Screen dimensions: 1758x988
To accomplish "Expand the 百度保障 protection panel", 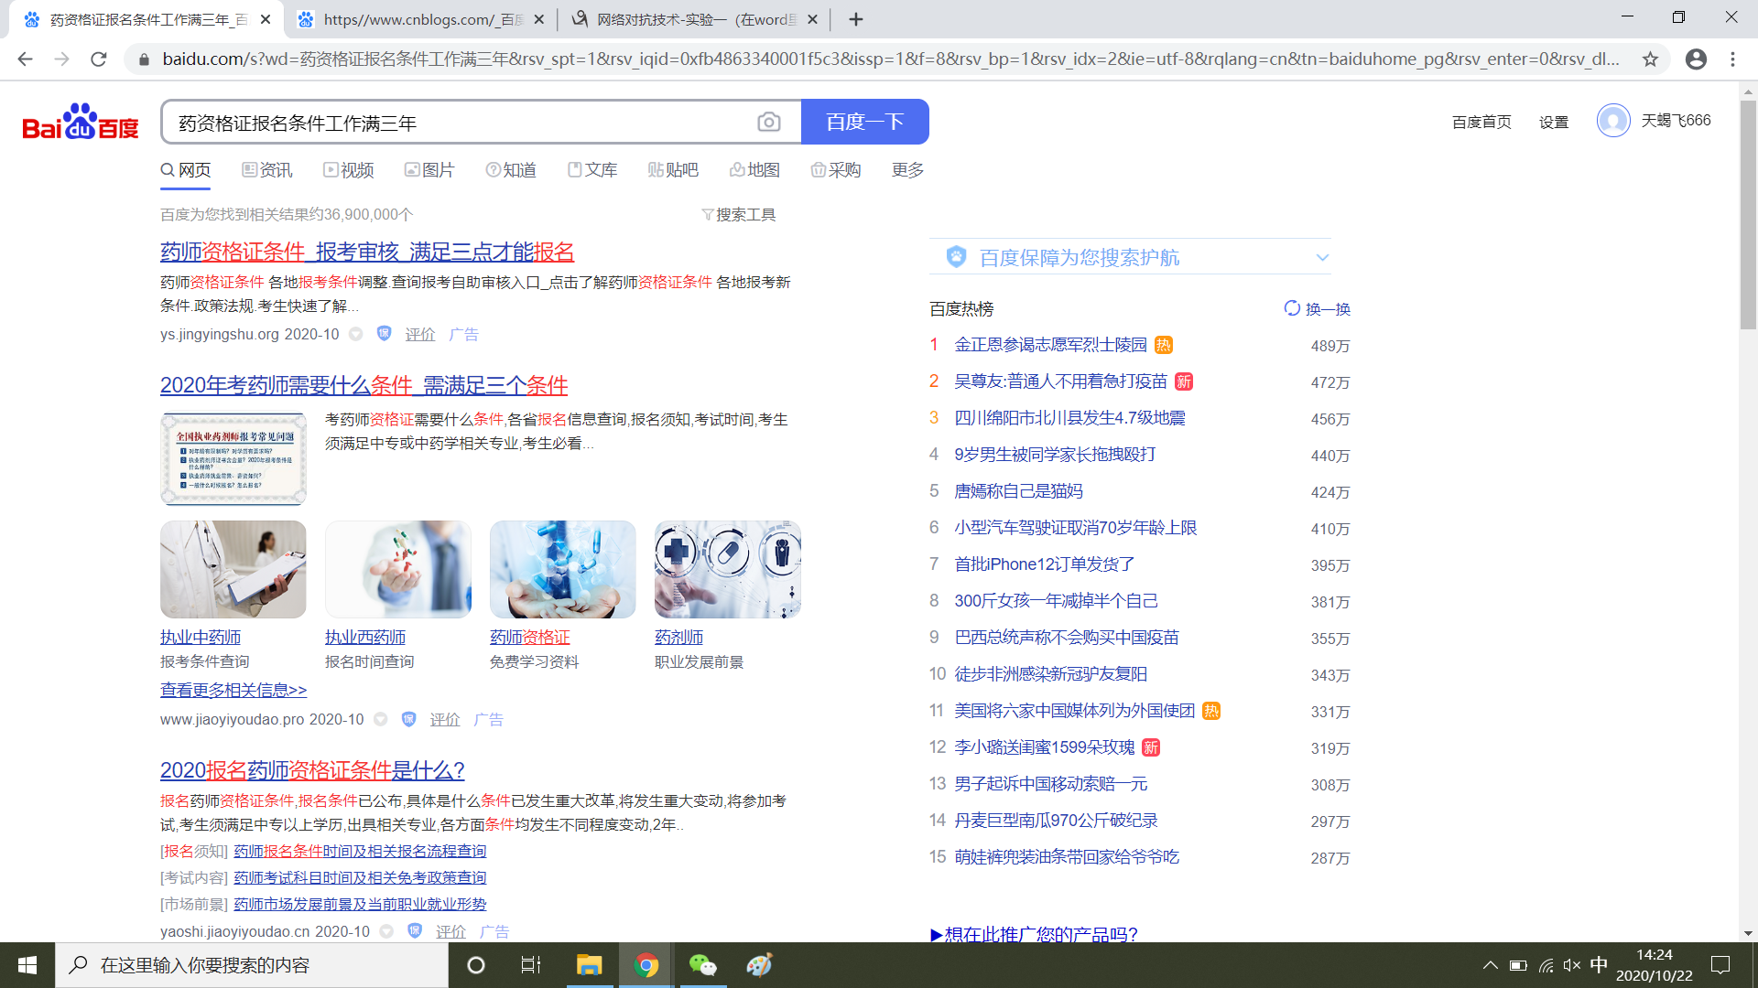I will point(1321,258).
